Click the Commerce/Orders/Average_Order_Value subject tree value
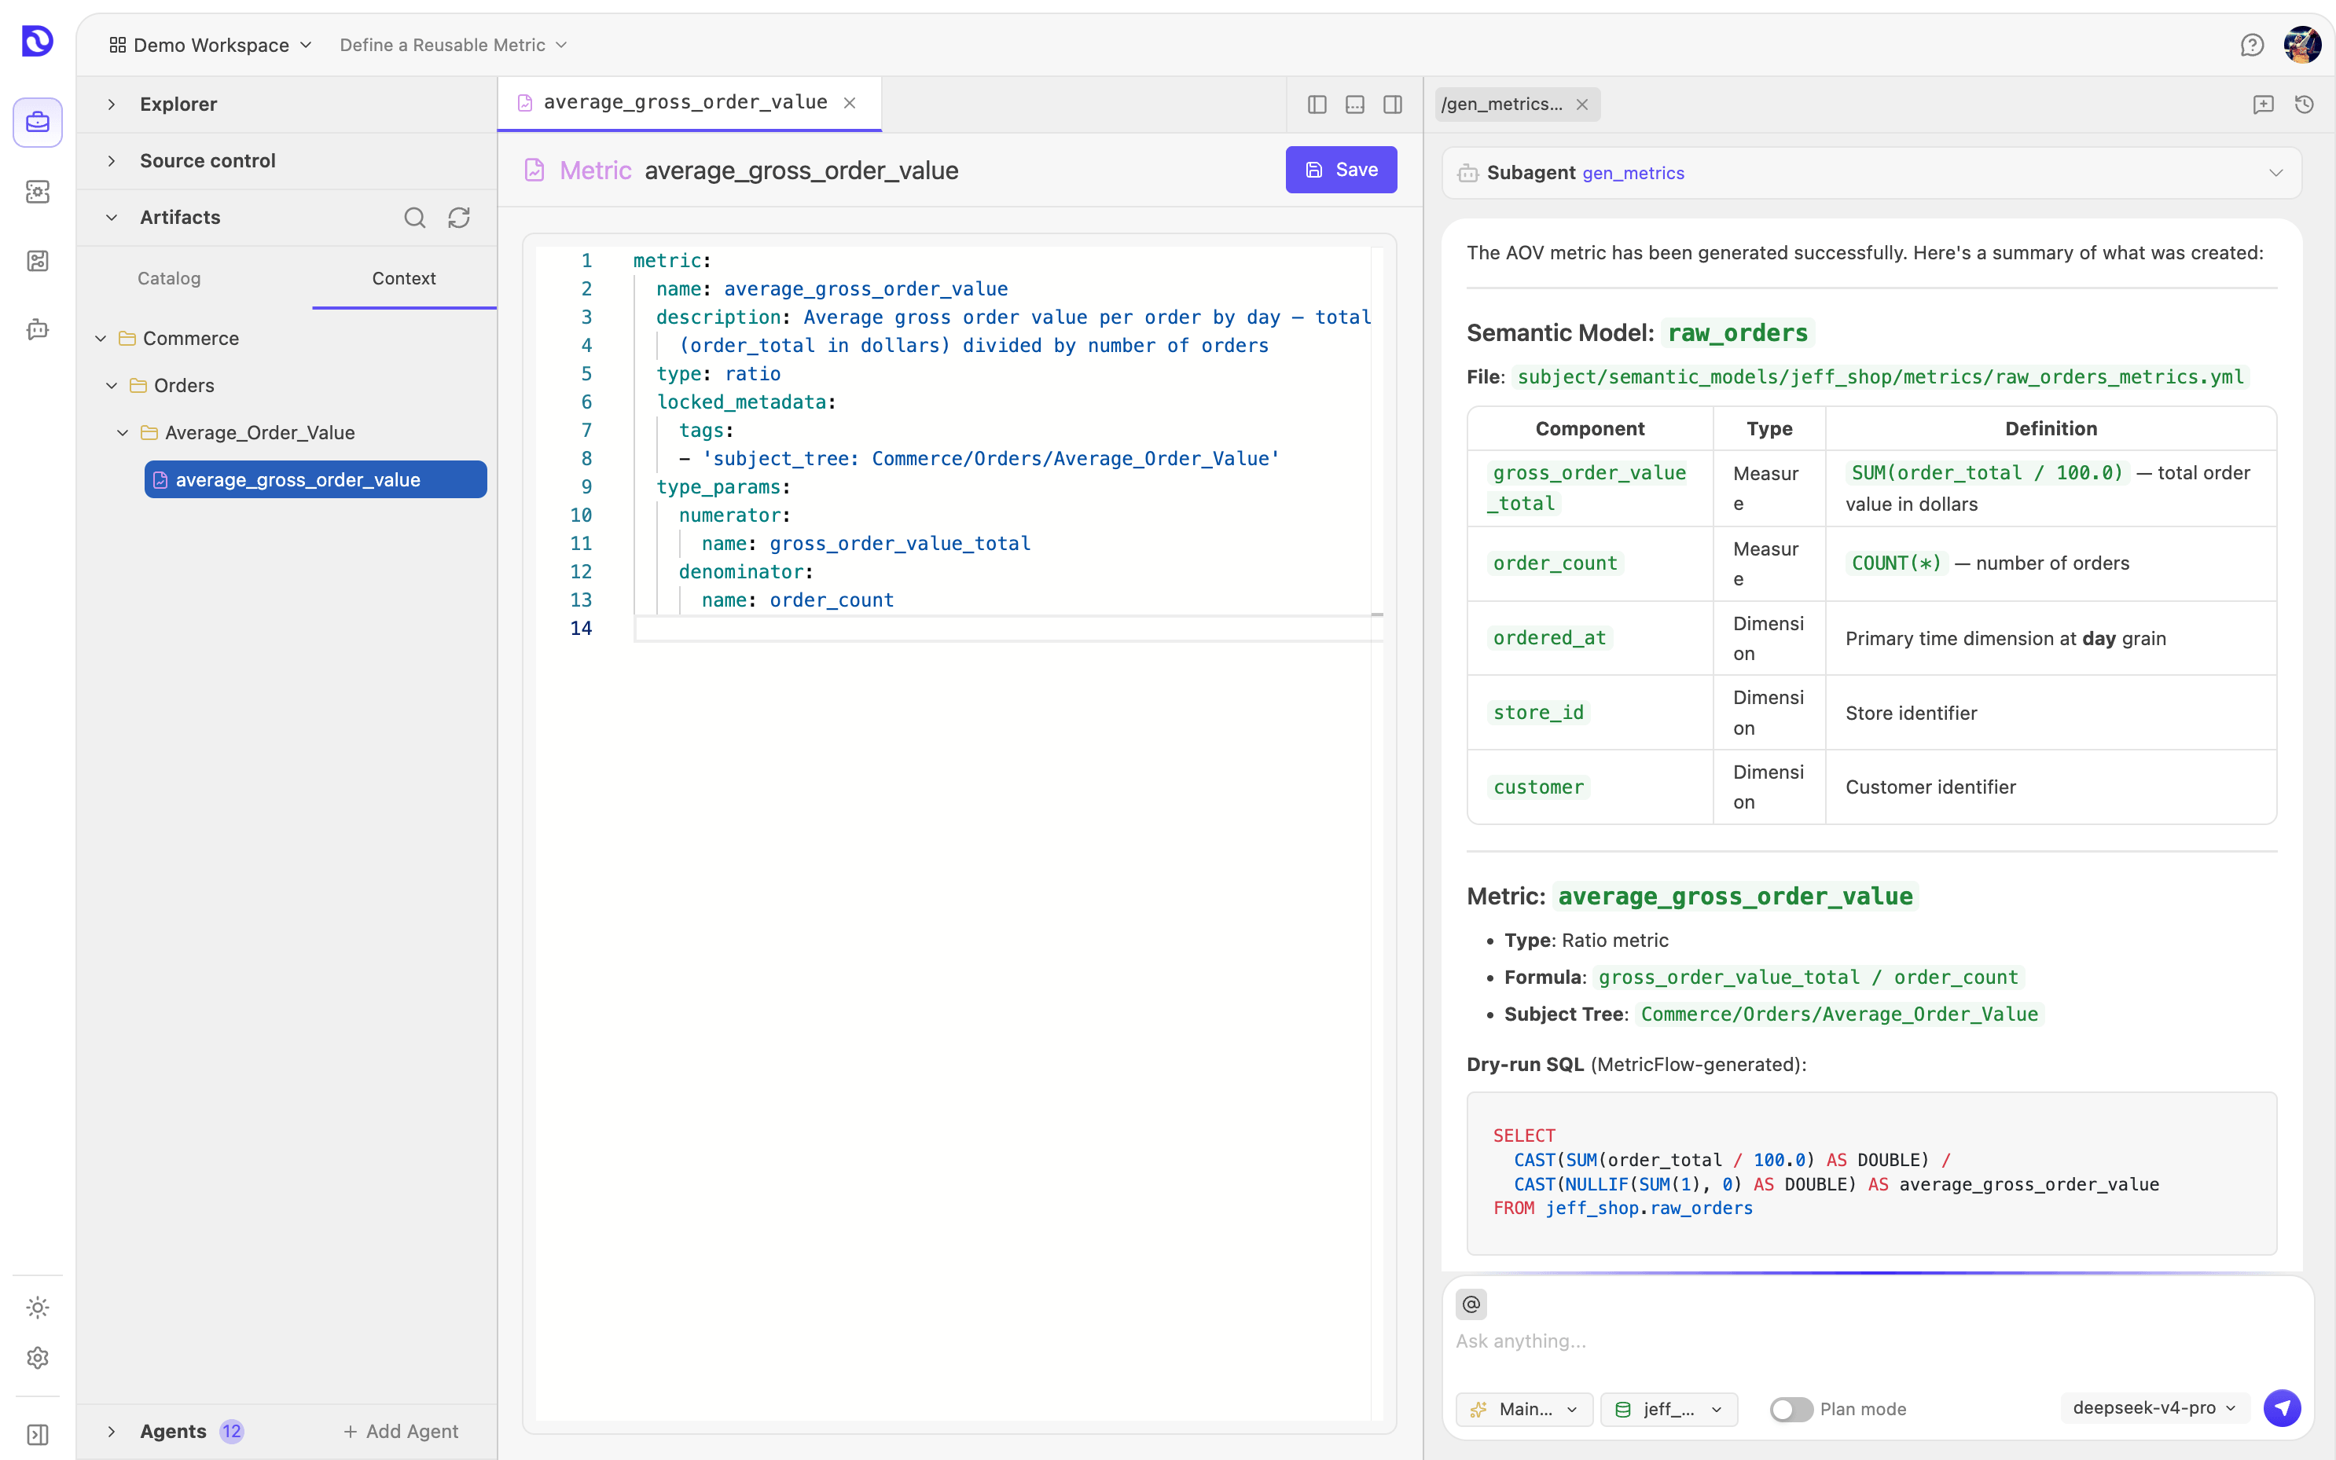This screenshot has height=1460, width=2336. 1838,1014
